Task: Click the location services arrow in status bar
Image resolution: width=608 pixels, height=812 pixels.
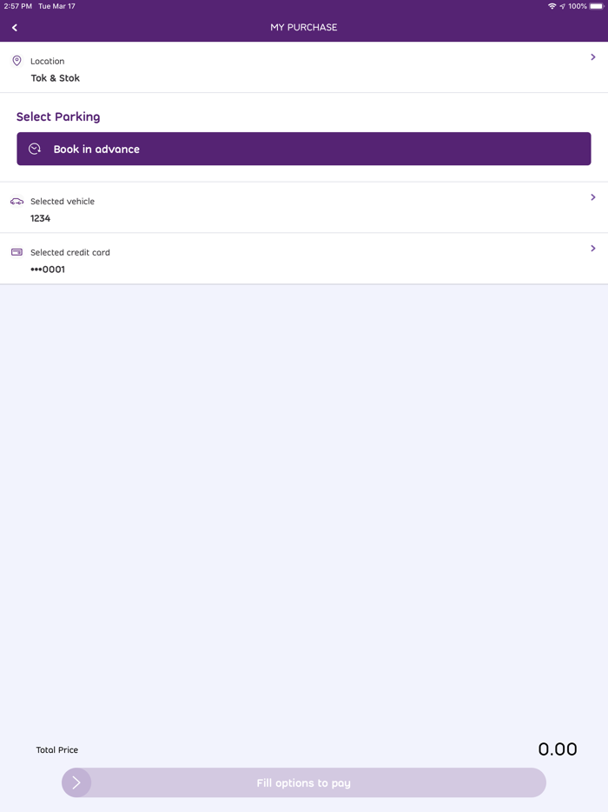Action: pos(563,6)
